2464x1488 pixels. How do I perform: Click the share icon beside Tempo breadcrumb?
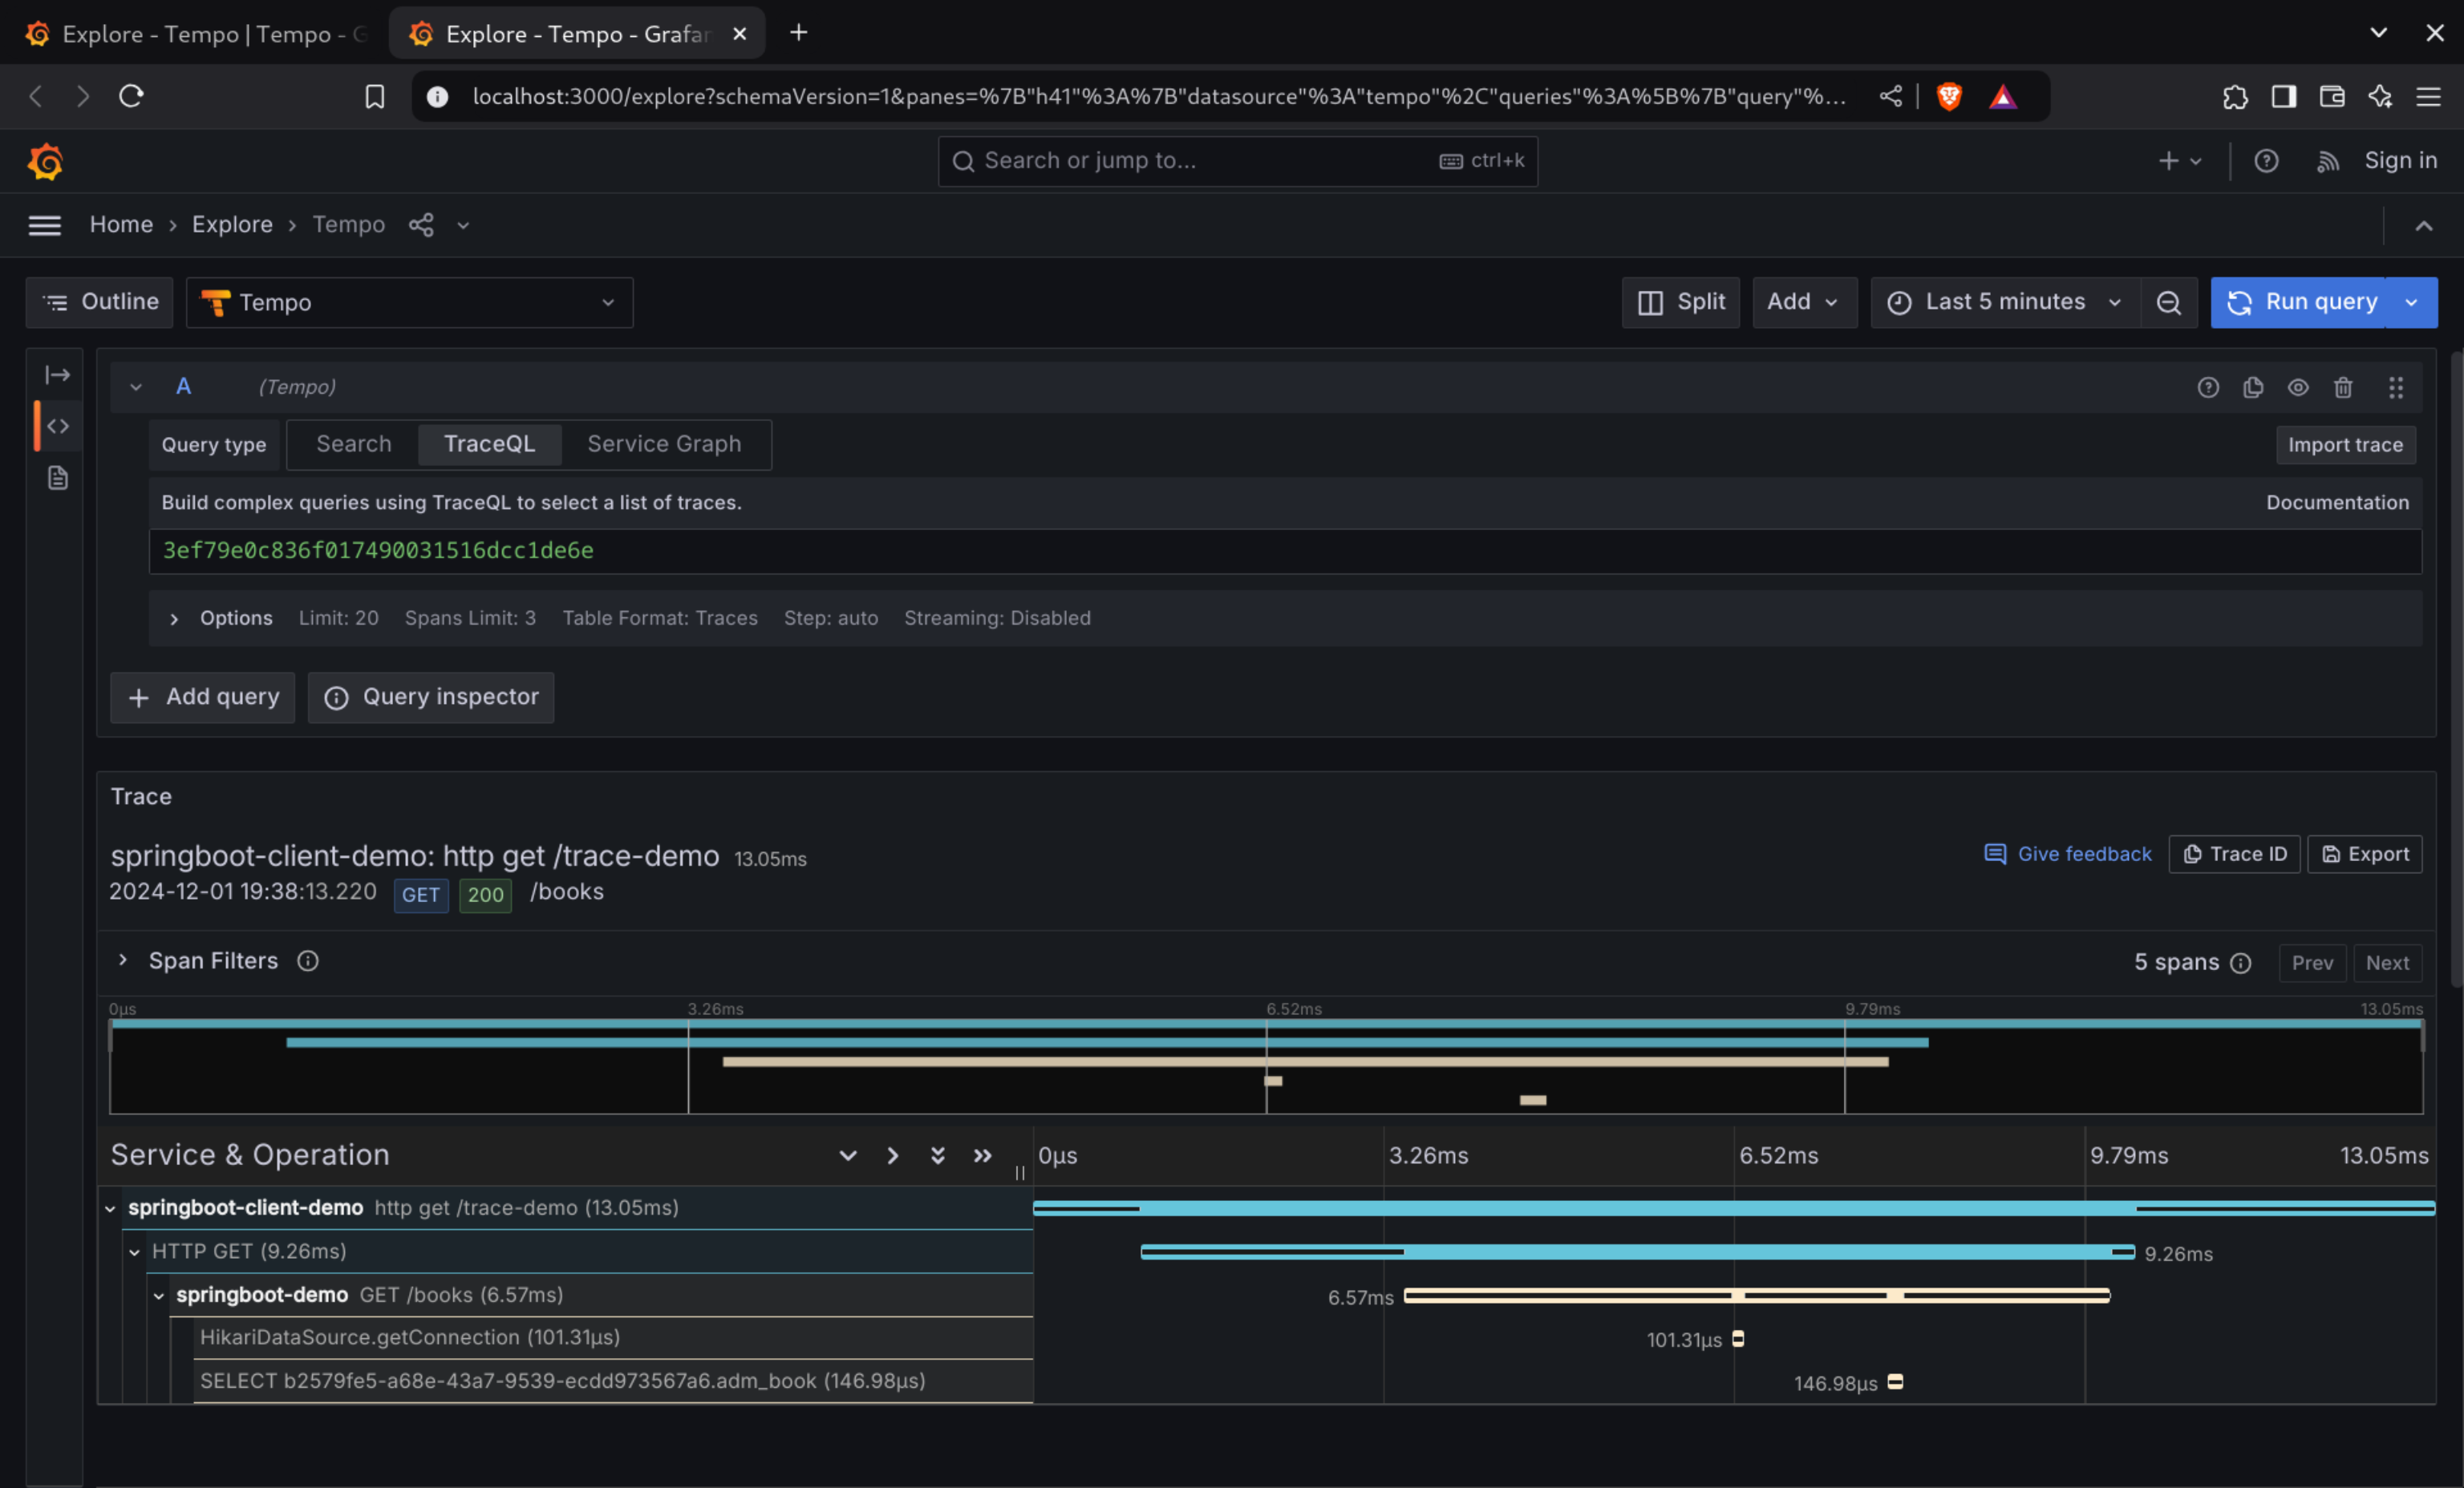coord(421,224)
